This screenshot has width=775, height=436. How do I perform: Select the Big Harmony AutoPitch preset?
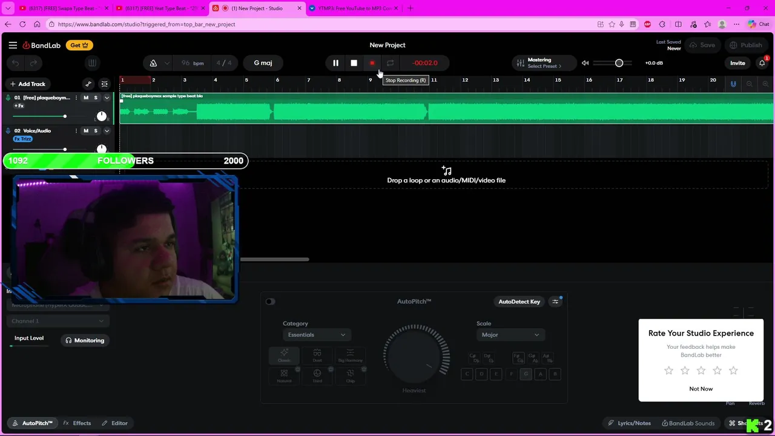click(350, 355)
